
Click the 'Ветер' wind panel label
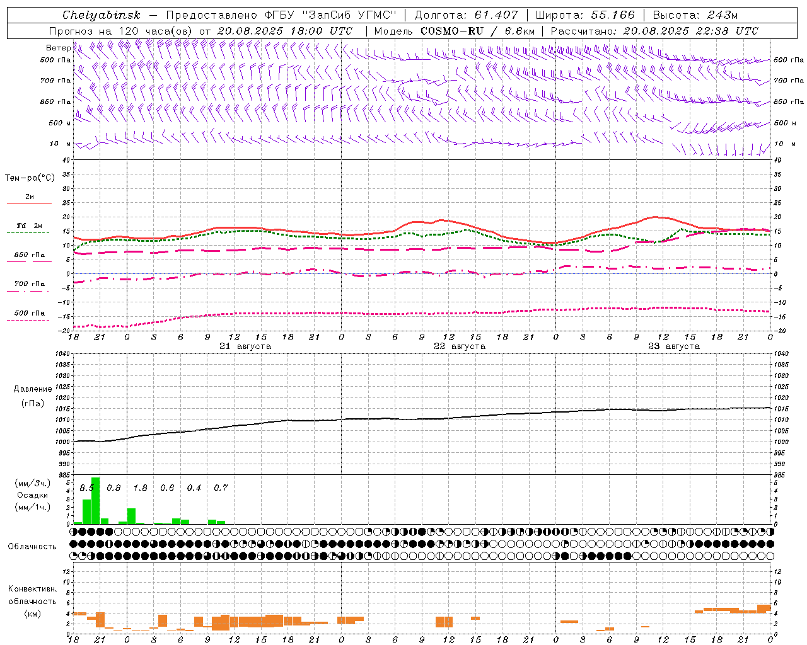point(59,48)
